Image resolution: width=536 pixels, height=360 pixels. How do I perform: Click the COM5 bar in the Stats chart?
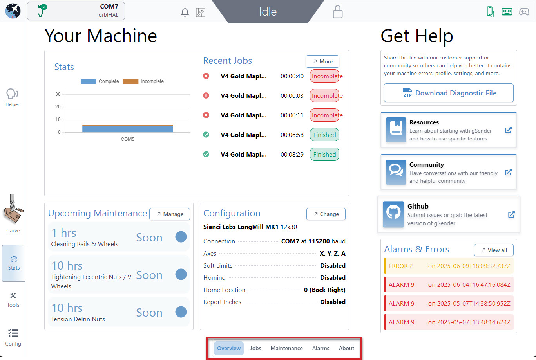coord(127,129)
